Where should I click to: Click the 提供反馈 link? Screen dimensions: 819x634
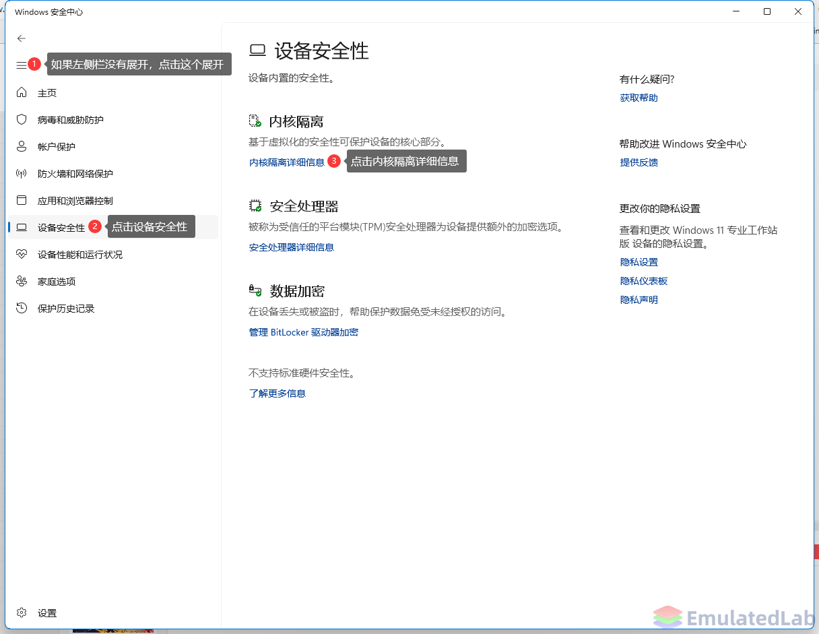[639, 162]
